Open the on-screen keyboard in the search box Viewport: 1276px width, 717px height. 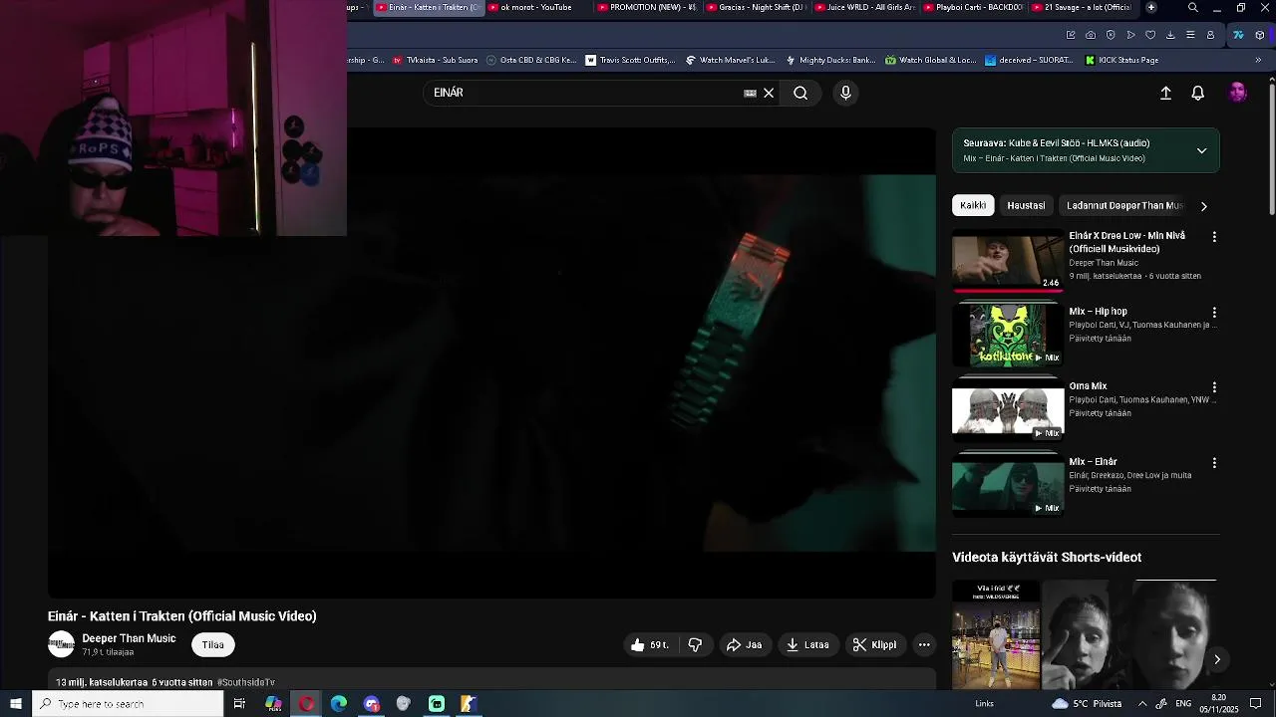(750, 93)
